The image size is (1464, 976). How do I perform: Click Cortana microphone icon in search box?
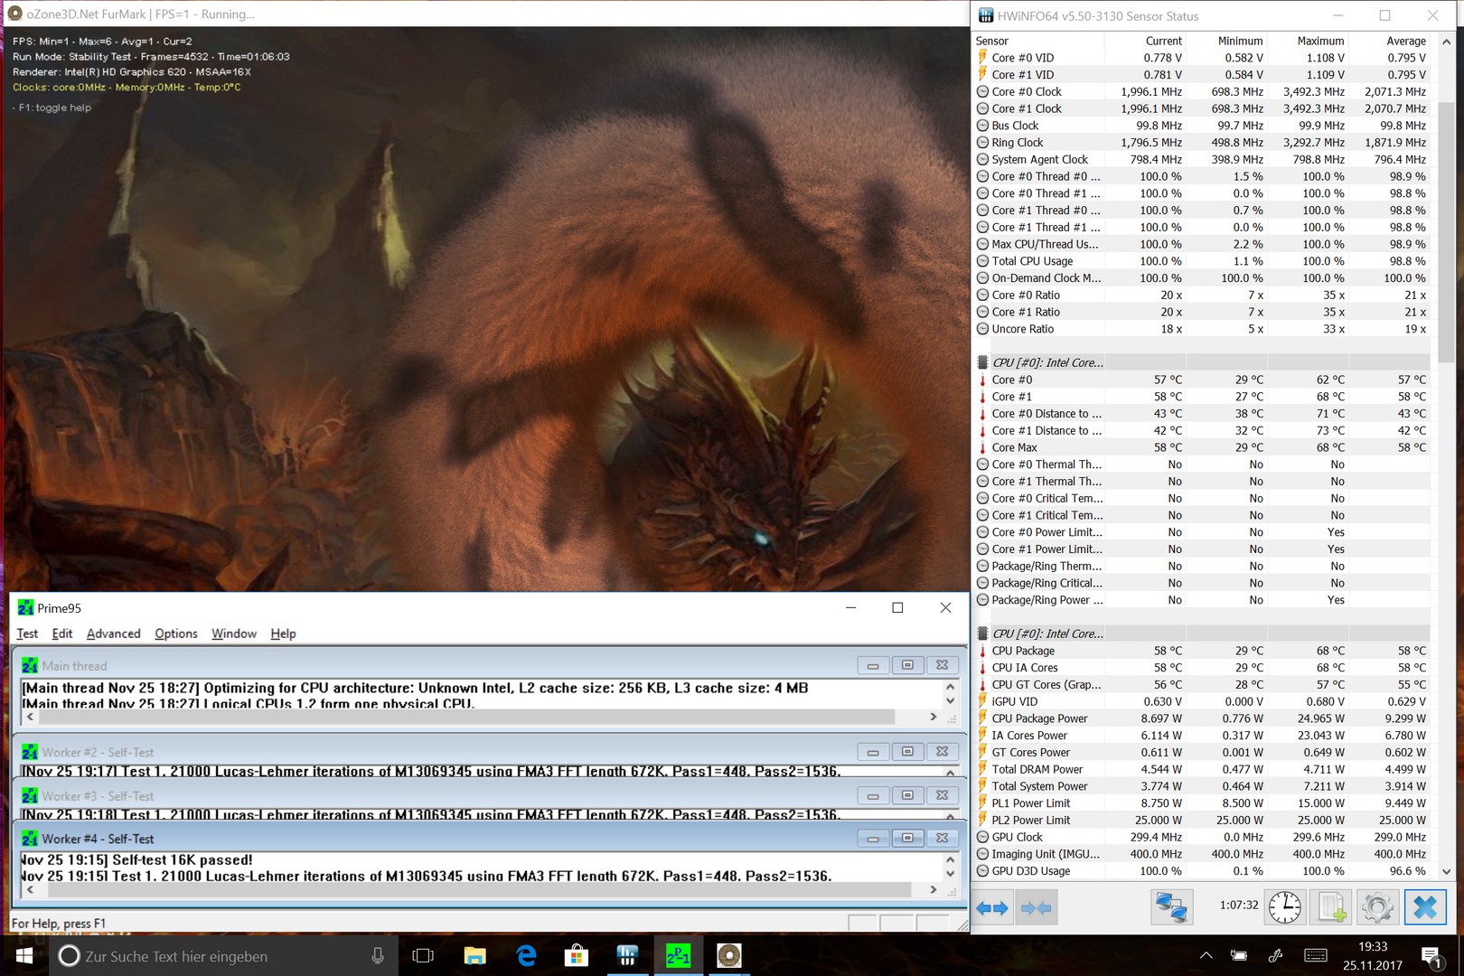coord(378,955)
